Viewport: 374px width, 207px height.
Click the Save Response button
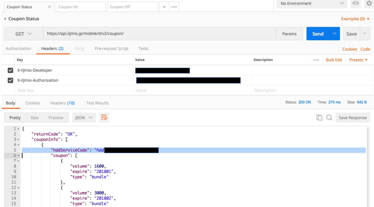tap(353, 118)
